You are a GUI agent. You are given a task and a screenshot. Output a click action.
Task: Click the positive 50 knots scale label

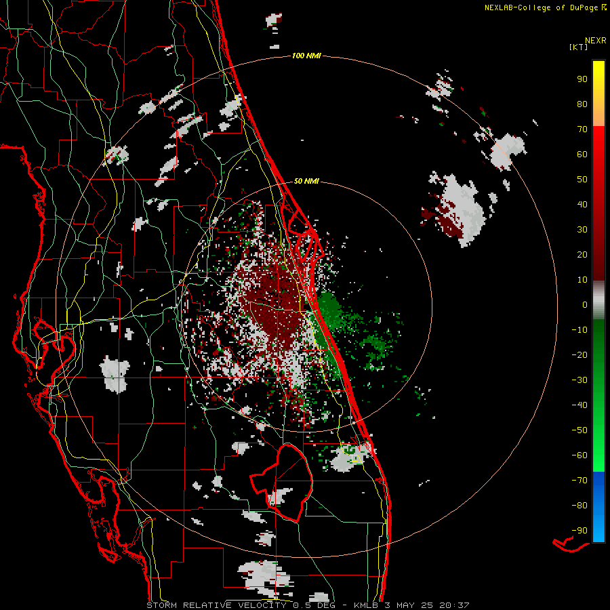point(582,180)
